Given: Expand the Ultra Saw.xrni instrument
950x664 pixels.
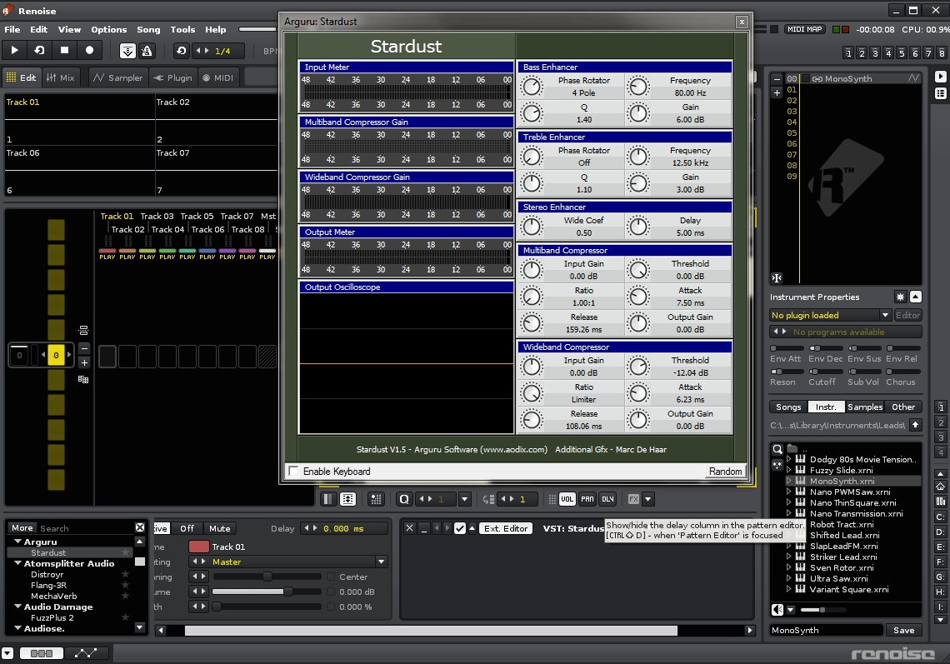Looking at the screenshot, I should [x=789, y=578].
